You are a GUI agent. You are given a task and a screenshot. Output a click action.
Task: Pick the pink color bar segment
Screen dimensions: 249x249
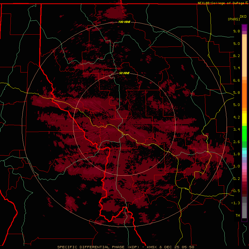244,168
